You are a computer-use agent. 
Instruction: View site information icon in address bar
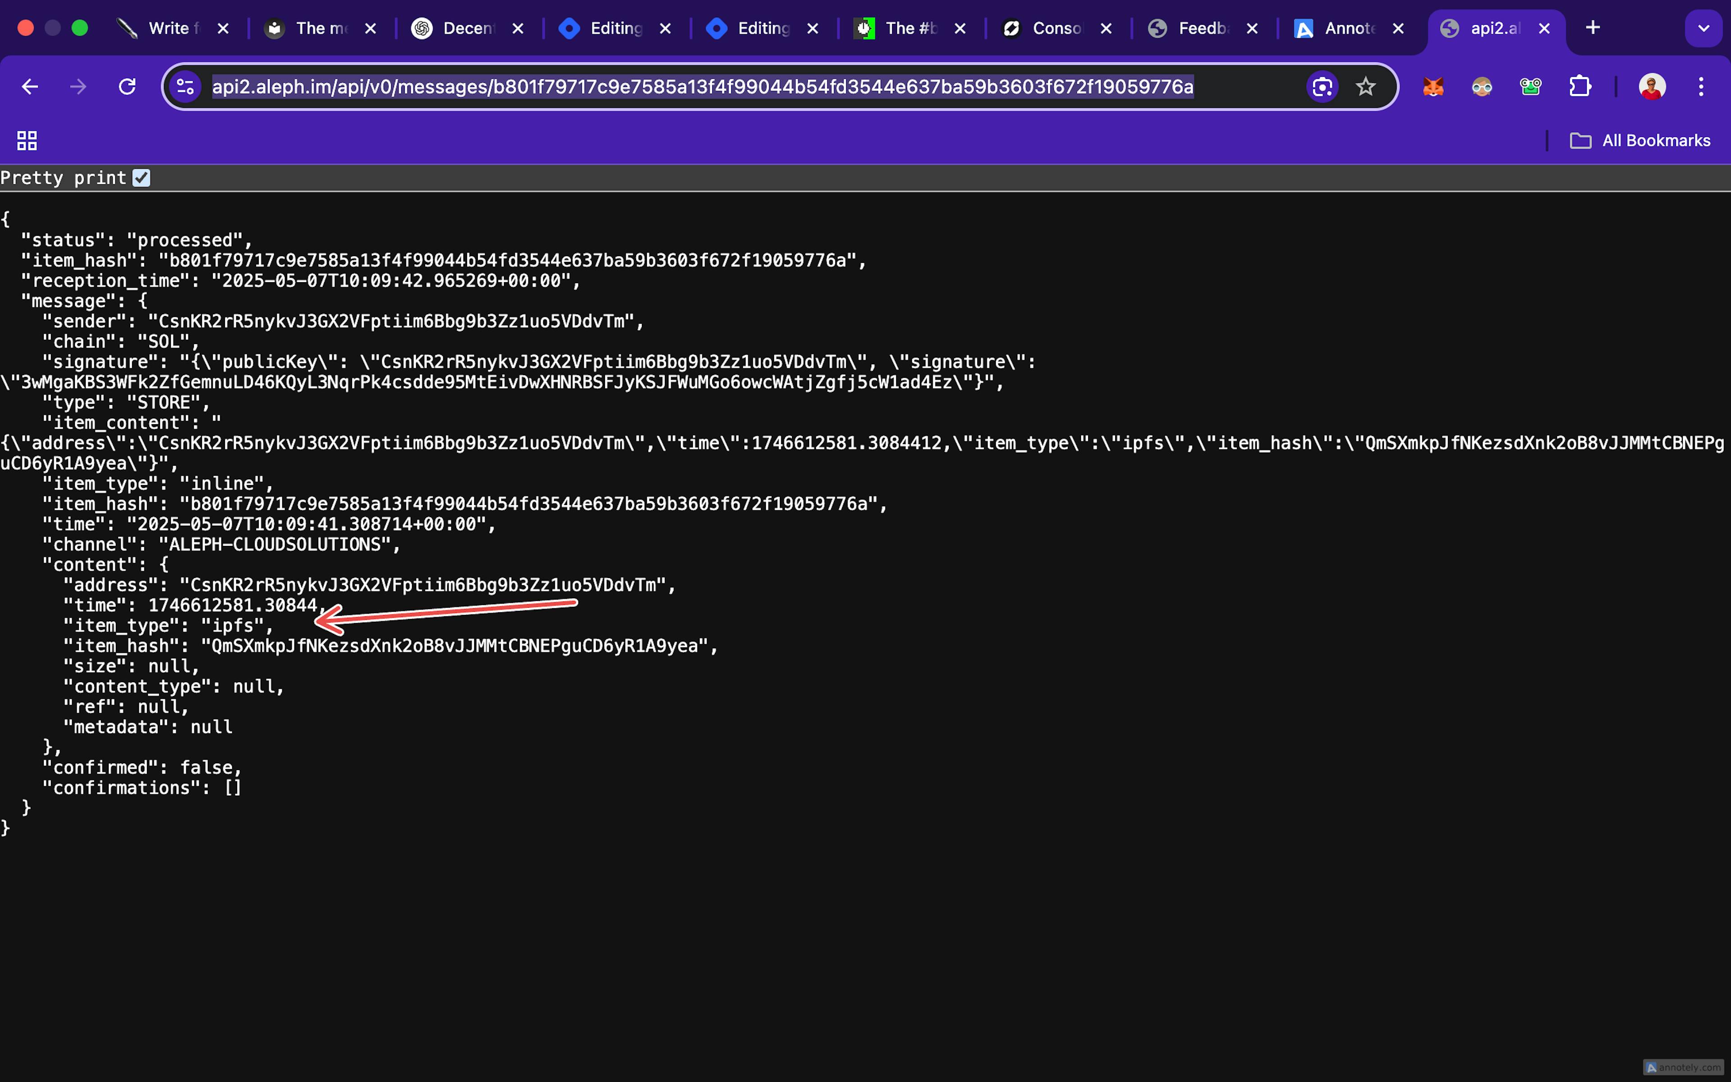point(185,87)
